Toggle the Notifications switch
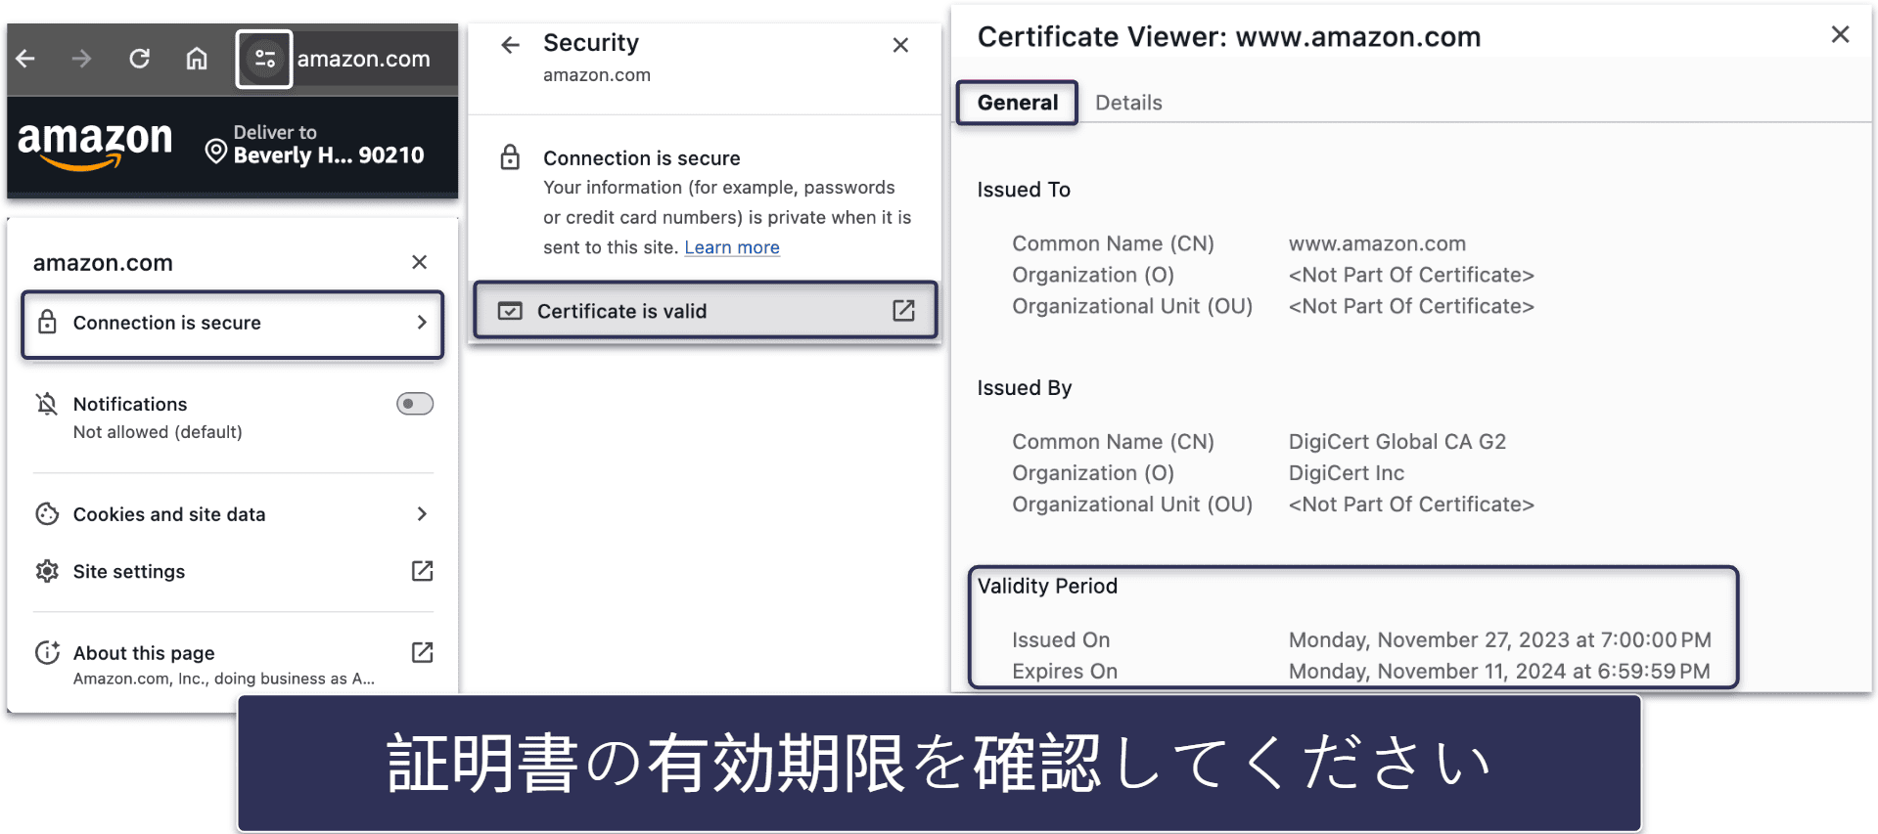Screen dimensions: 1878x834 [415, 404]
